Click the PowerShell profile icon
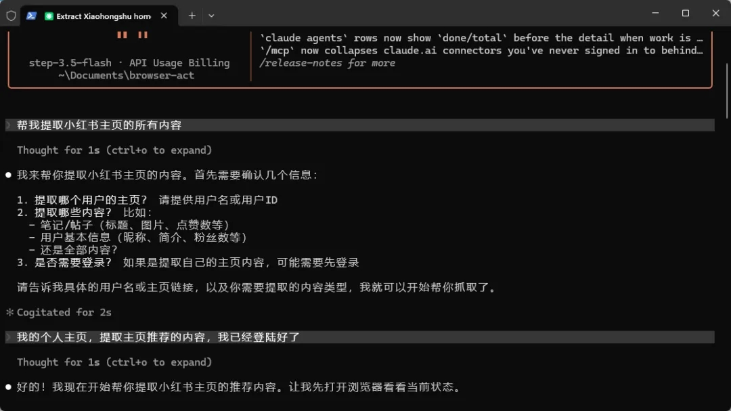The height and width of the screenshot is (411, 731). click(x=31, y=16)
